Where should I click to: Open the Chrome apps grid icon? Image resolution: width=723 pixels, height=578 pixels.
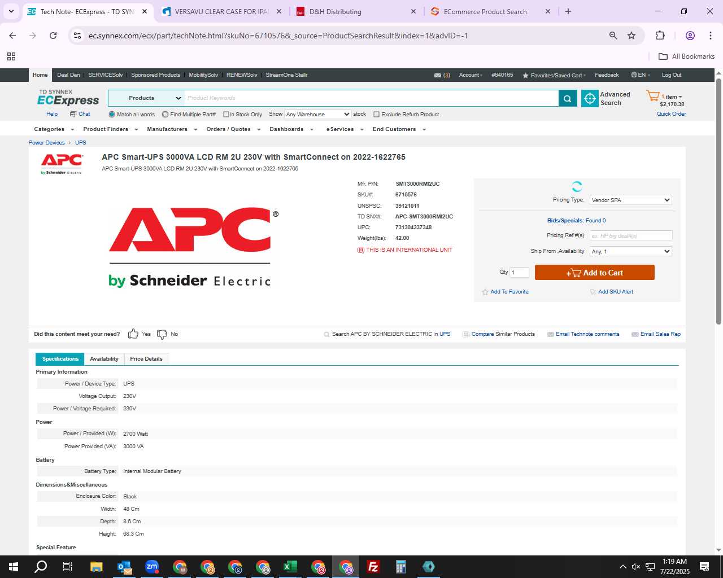(11, 56)
